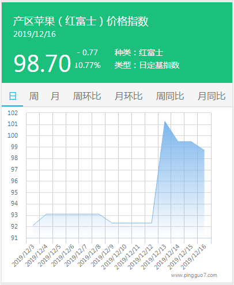Switch to the 月 monthly tab
The width and height of the screenshot is (234, 285).
(55, 96)
